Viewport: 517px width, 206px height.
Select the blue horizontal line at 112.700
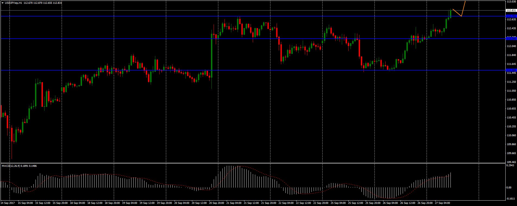[253, 16]
